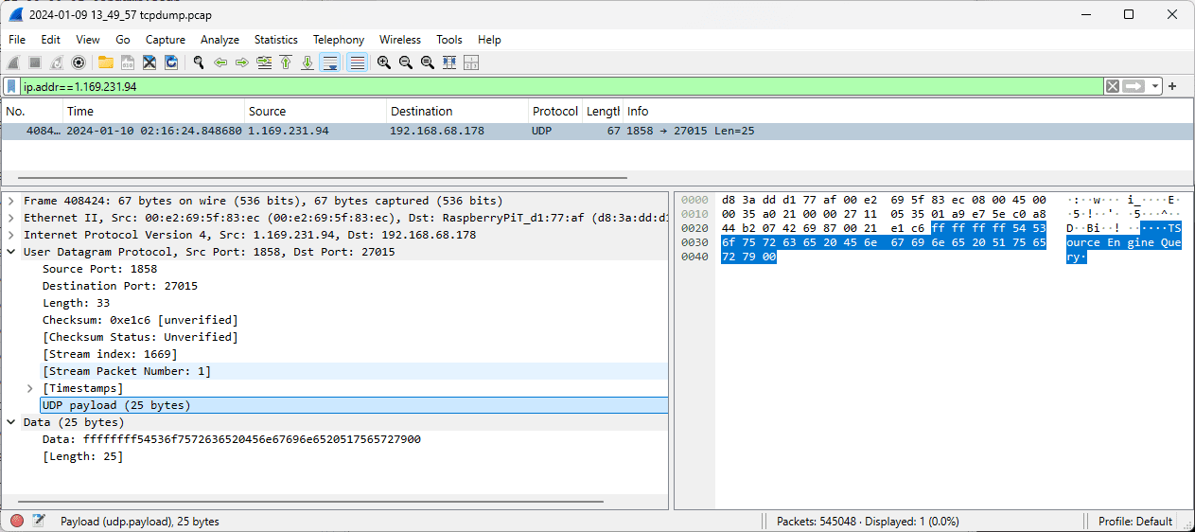Click expert information red circle icon
1195x532 pixels.
17,521
